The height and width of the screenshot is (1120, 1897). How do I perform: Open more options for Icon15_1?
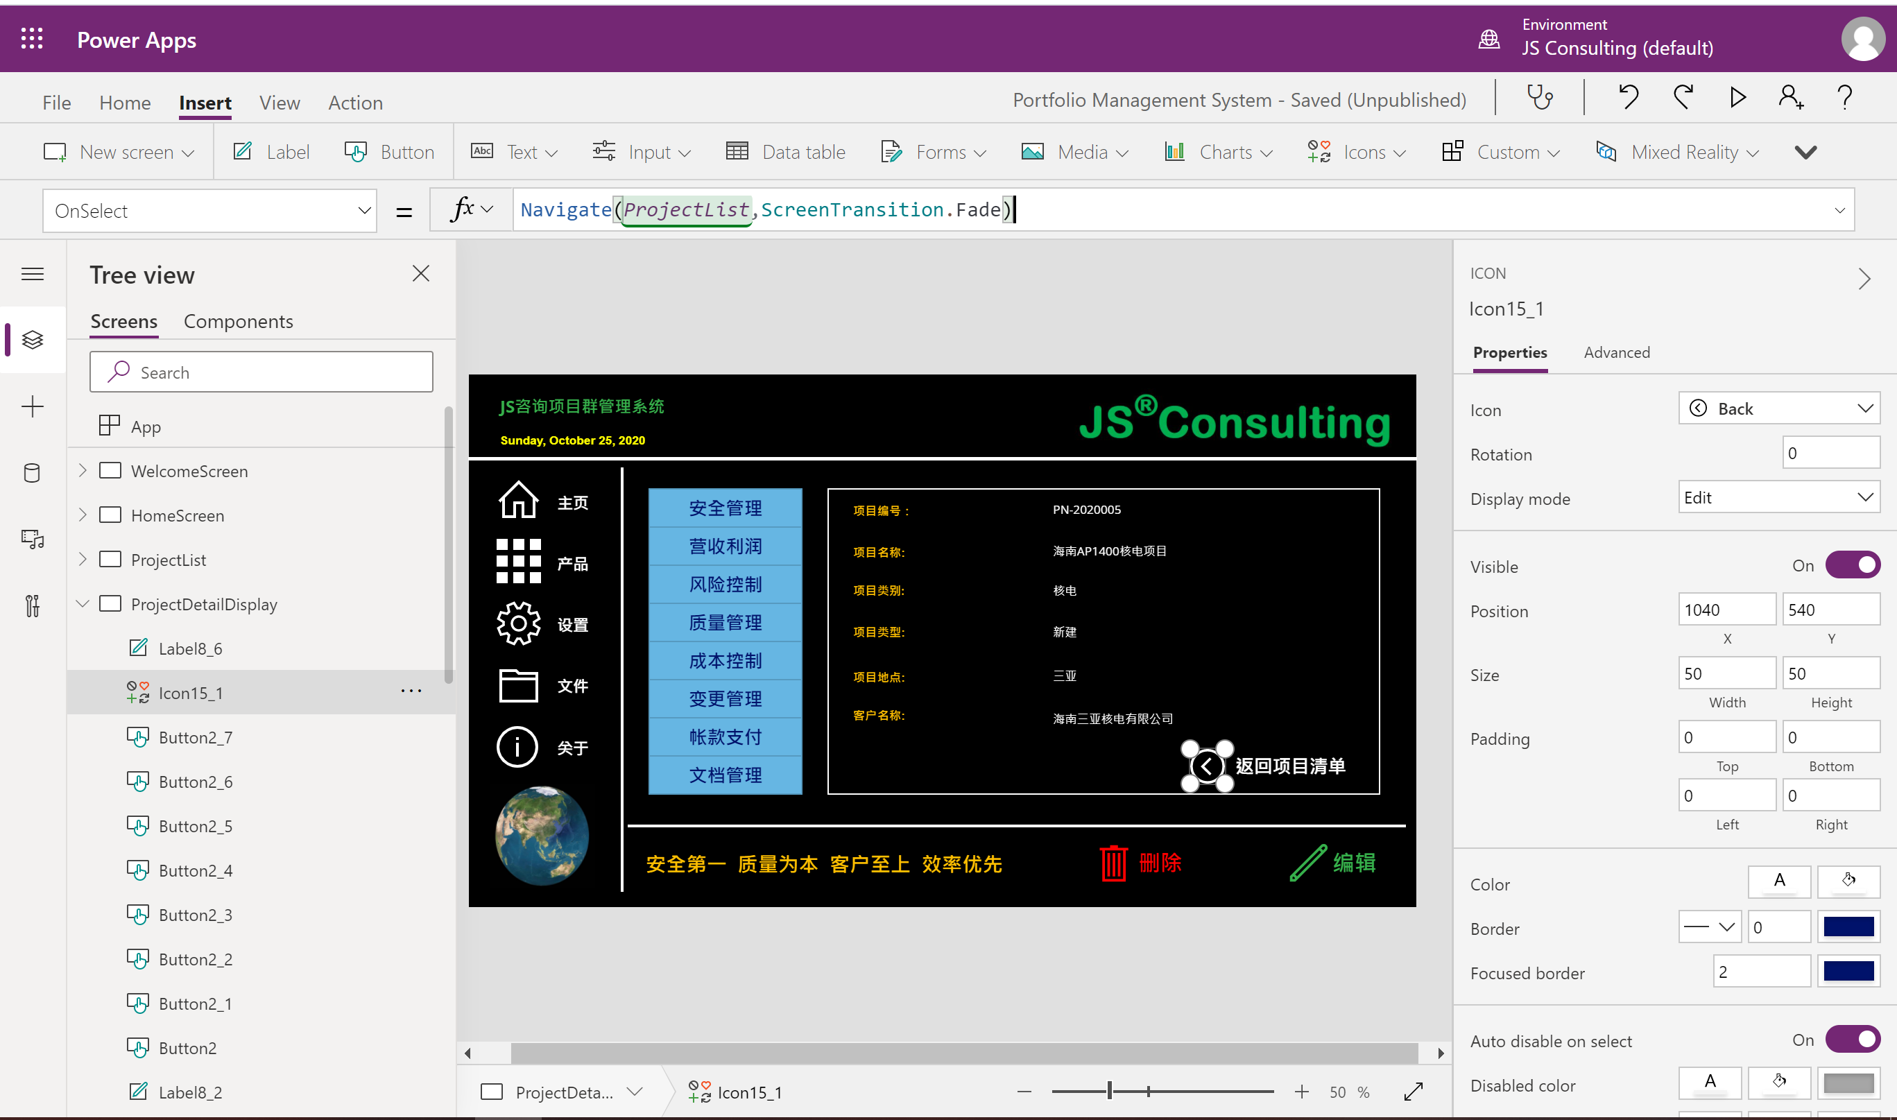coord(411,691)
